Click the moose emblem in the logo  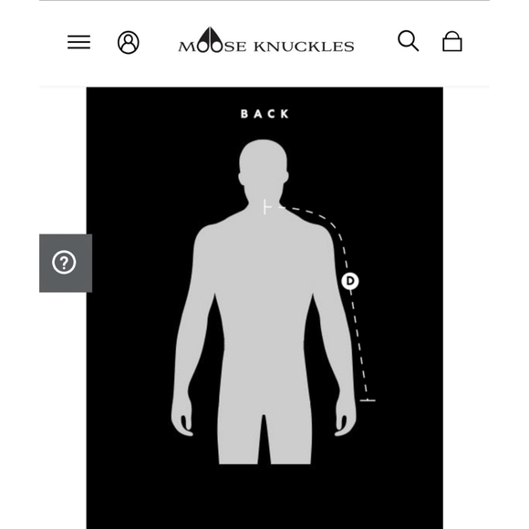pos(210,40)
